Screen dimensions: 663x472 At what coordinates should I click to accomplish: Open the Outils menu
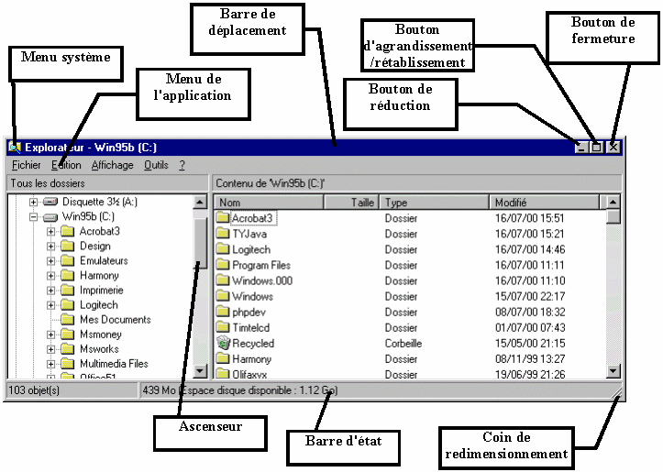156,166
